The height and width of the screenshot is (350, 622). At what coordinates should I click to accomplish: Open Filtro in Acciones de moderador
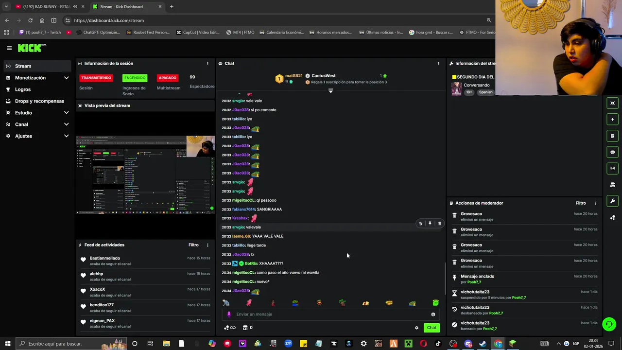pos(581,203)
